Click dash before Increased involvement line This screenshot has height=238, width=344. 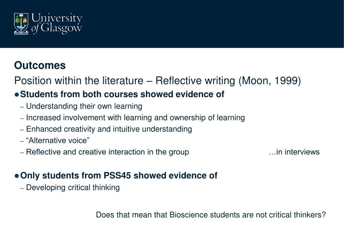pyautogui.click(x=22, y=118)
